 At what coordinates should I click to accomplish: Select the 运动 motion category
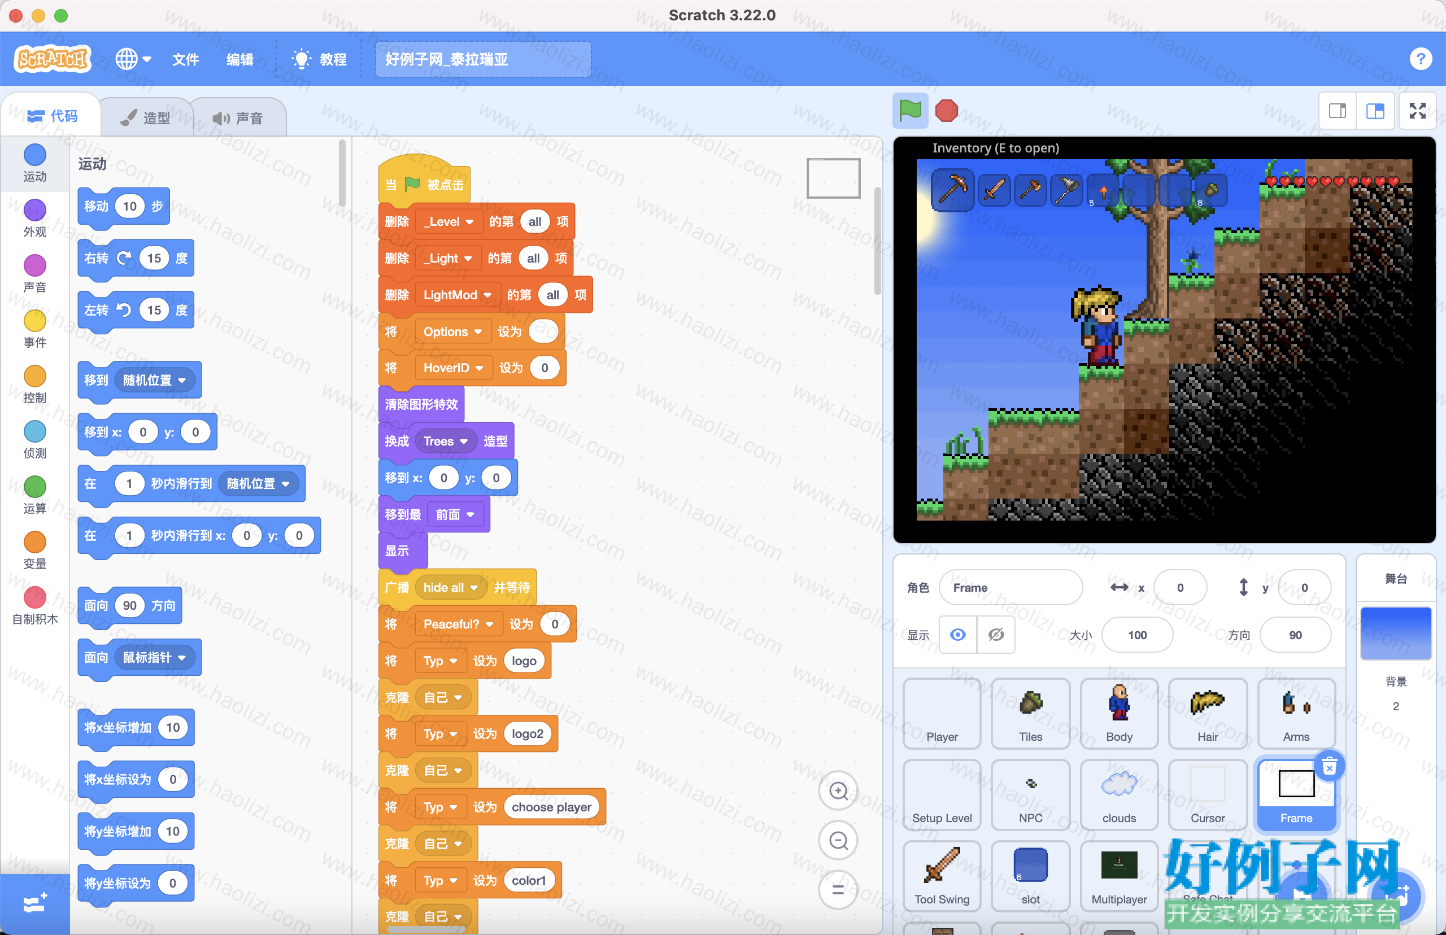(34, 163)
